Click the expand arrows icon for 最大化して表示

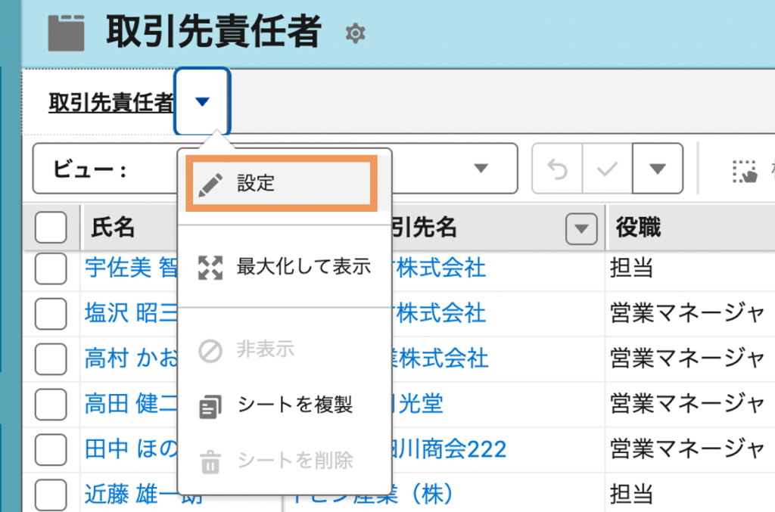point(210,266)
